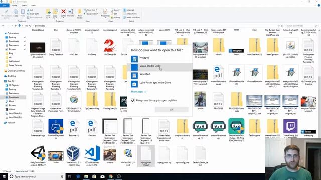Select Notepad in the open-with dialog
Image resolution: width=321 pixels, height=180 pixels.
point(159,59)
